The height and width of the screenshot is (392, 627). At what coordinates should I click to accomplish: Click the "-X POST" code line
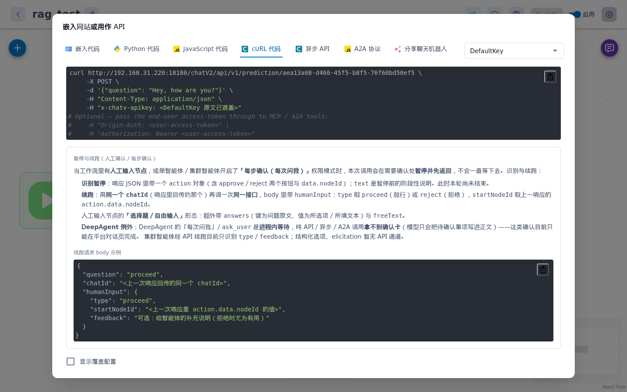(102, 81)
